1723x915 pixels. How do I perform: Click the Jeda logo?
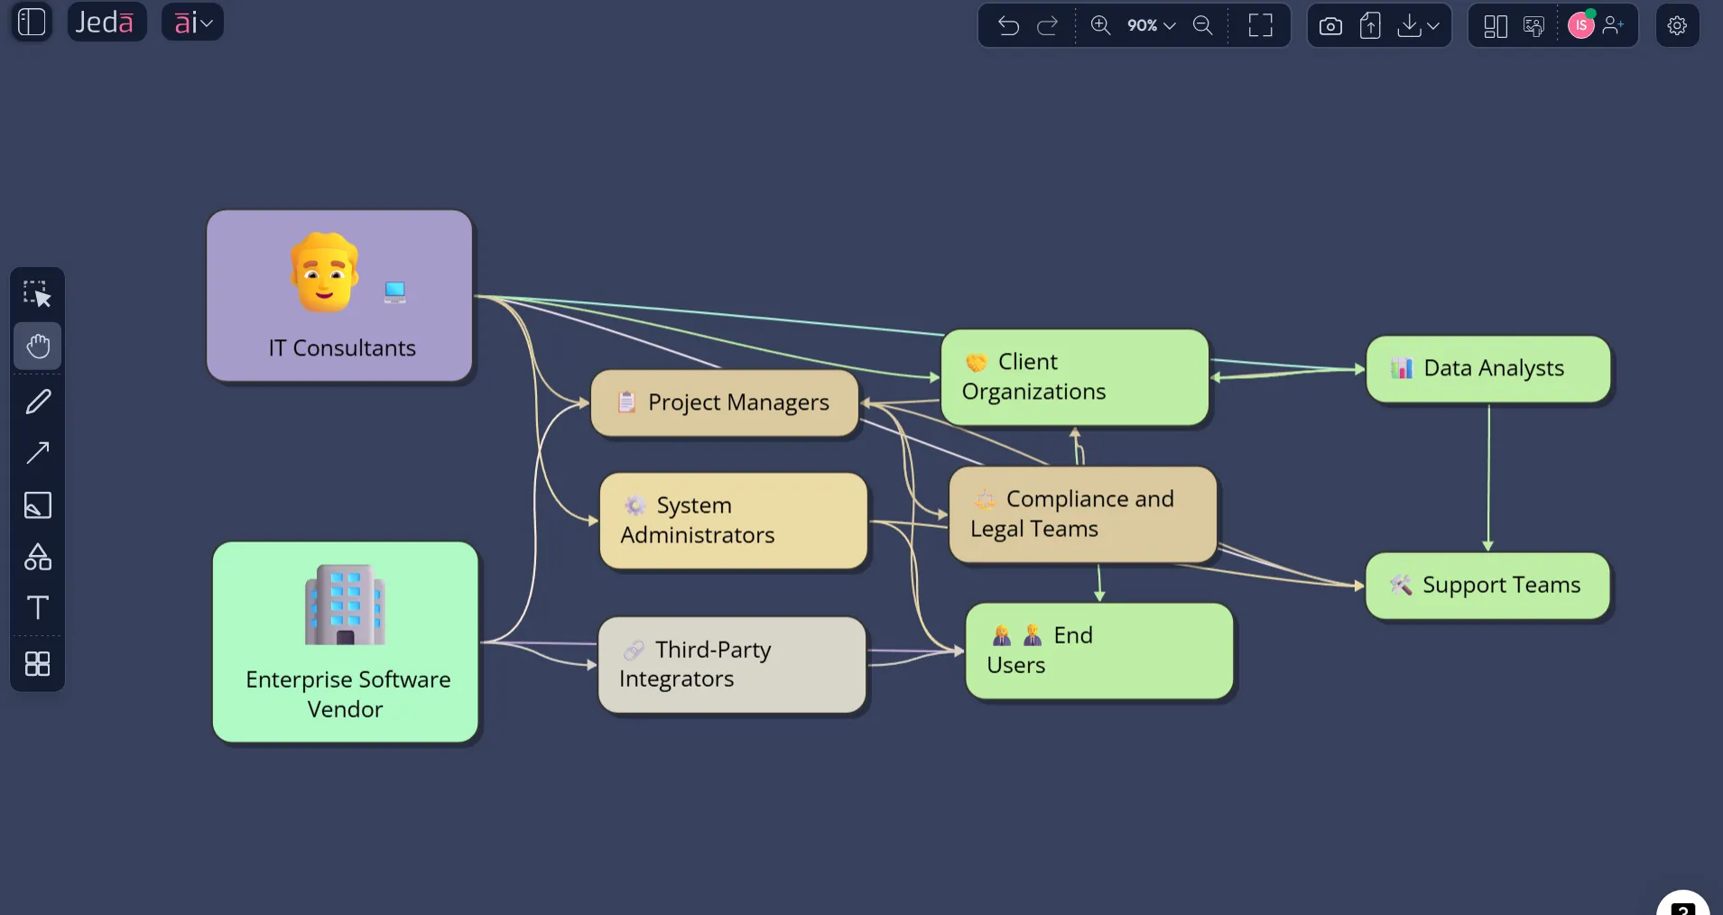pyautogui.click(x=107, y=21)
